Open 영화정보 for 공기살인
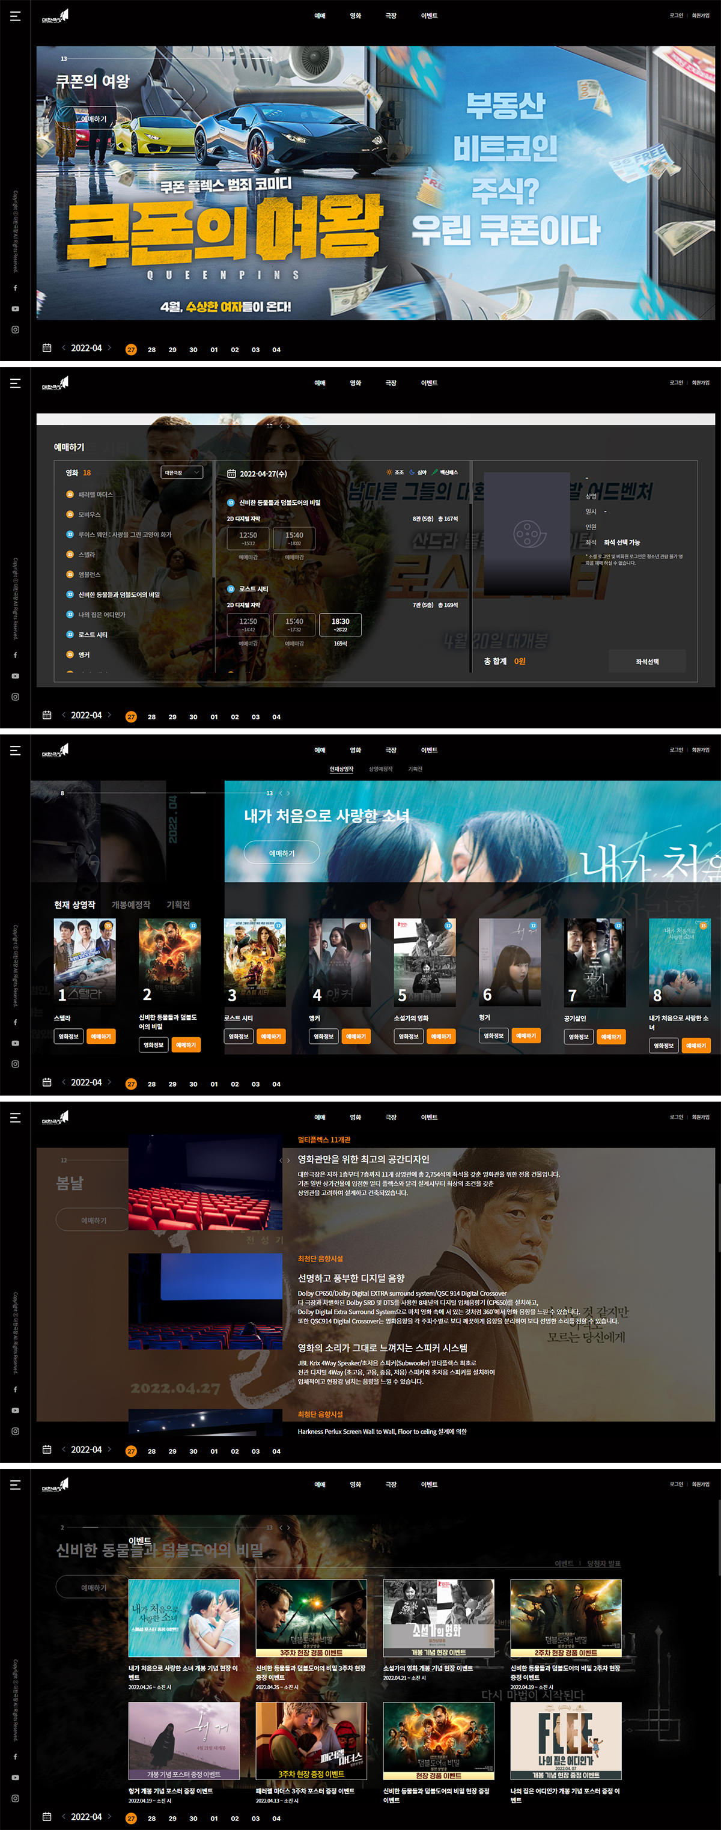 coord(579,1037)
